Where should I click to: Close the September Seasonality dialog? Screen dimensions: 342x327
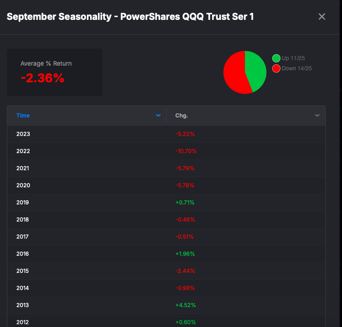click(x=322, y=17)
